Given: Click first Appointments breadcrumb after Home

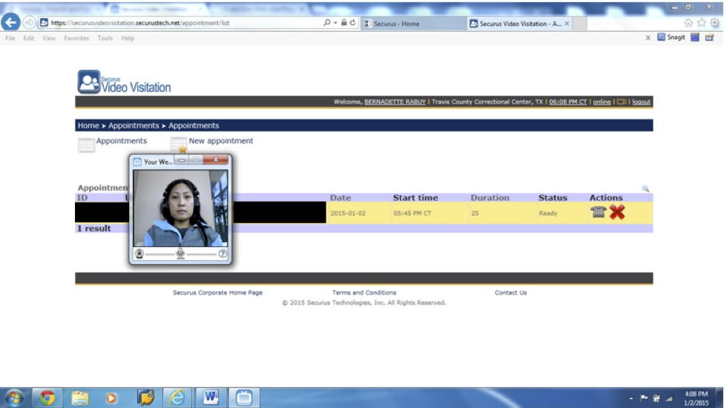Looking at the screenshot, I should [x=134, y=125].
